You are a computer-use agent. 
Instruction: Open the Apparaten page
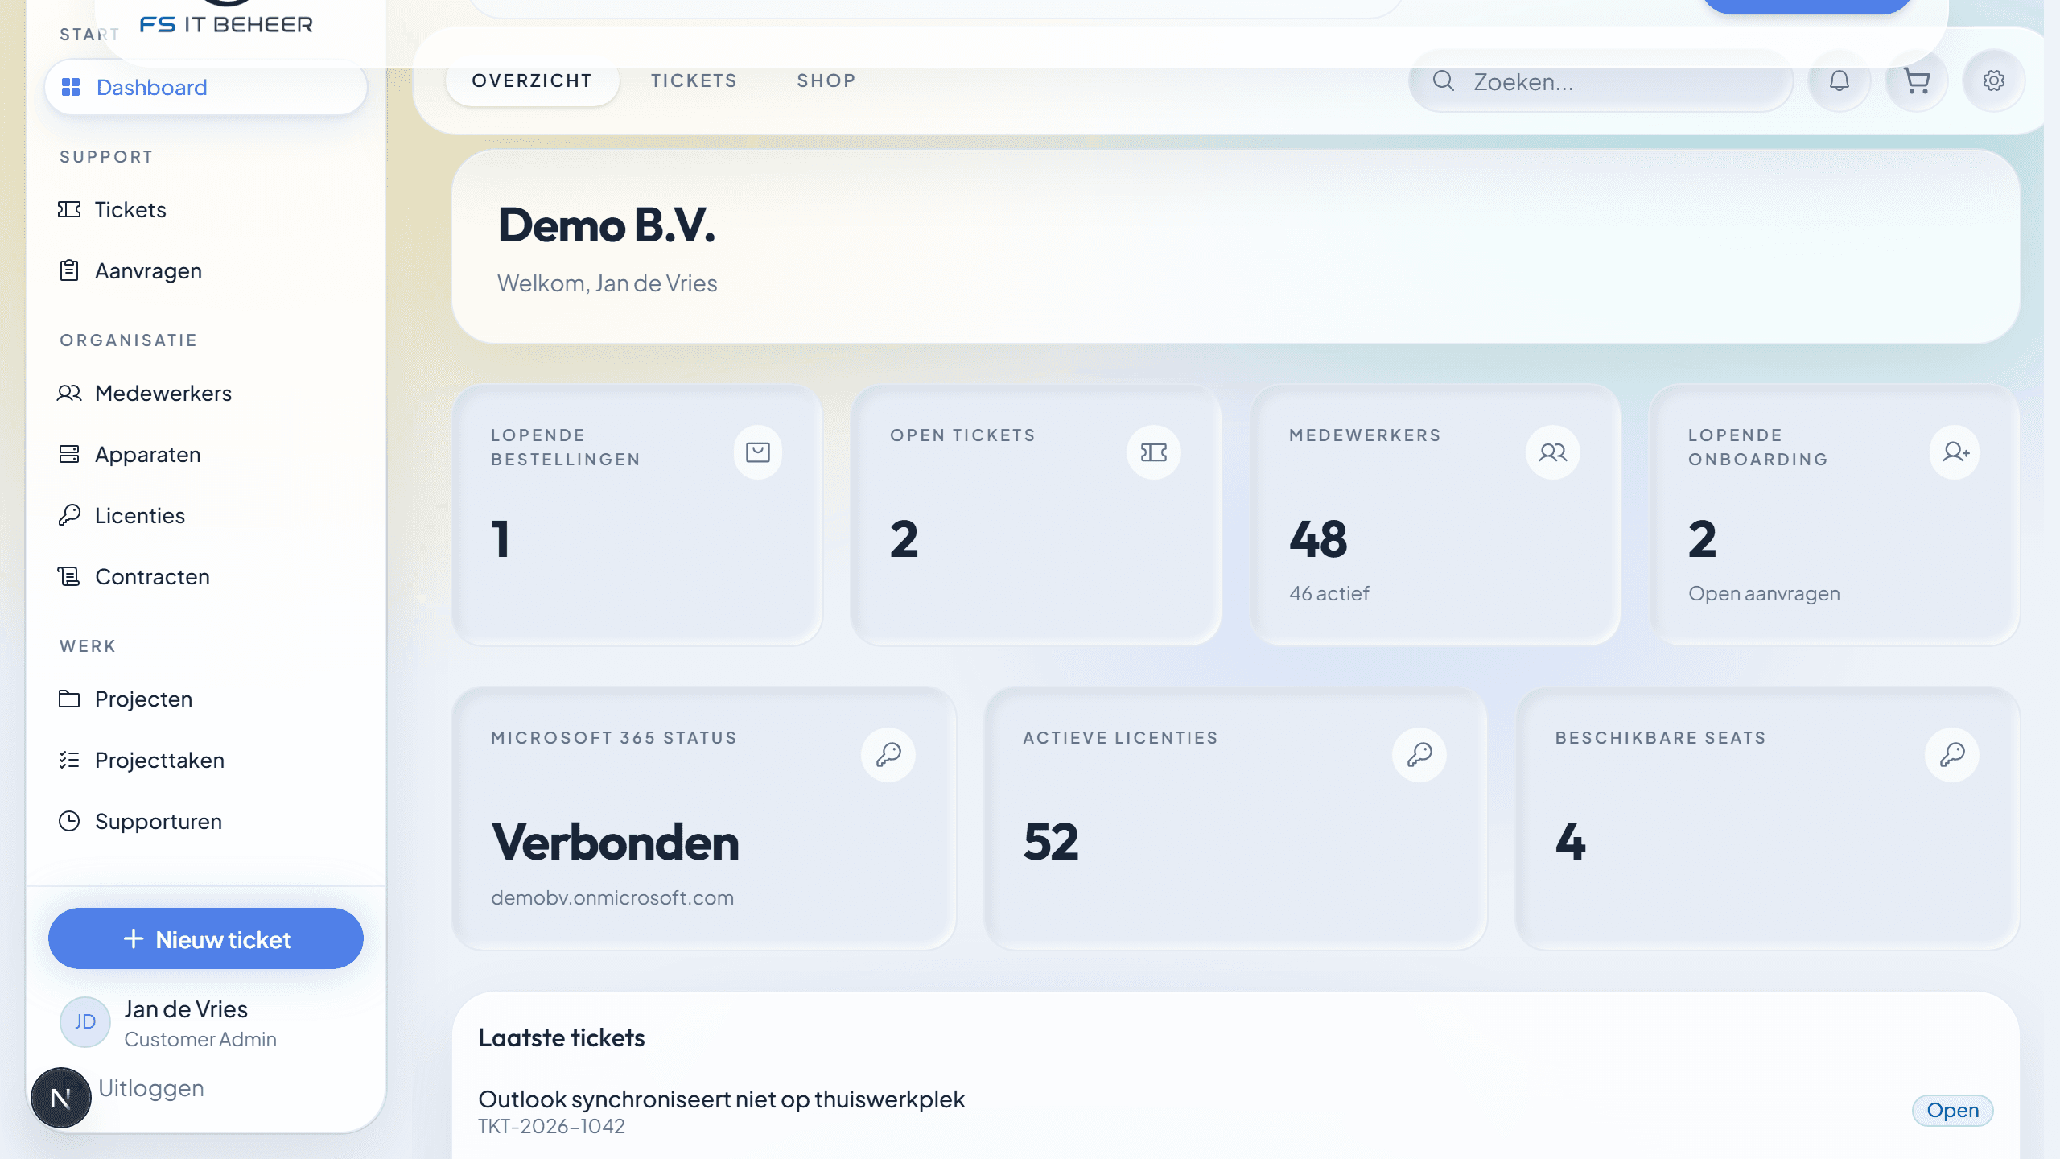(206, 454)
